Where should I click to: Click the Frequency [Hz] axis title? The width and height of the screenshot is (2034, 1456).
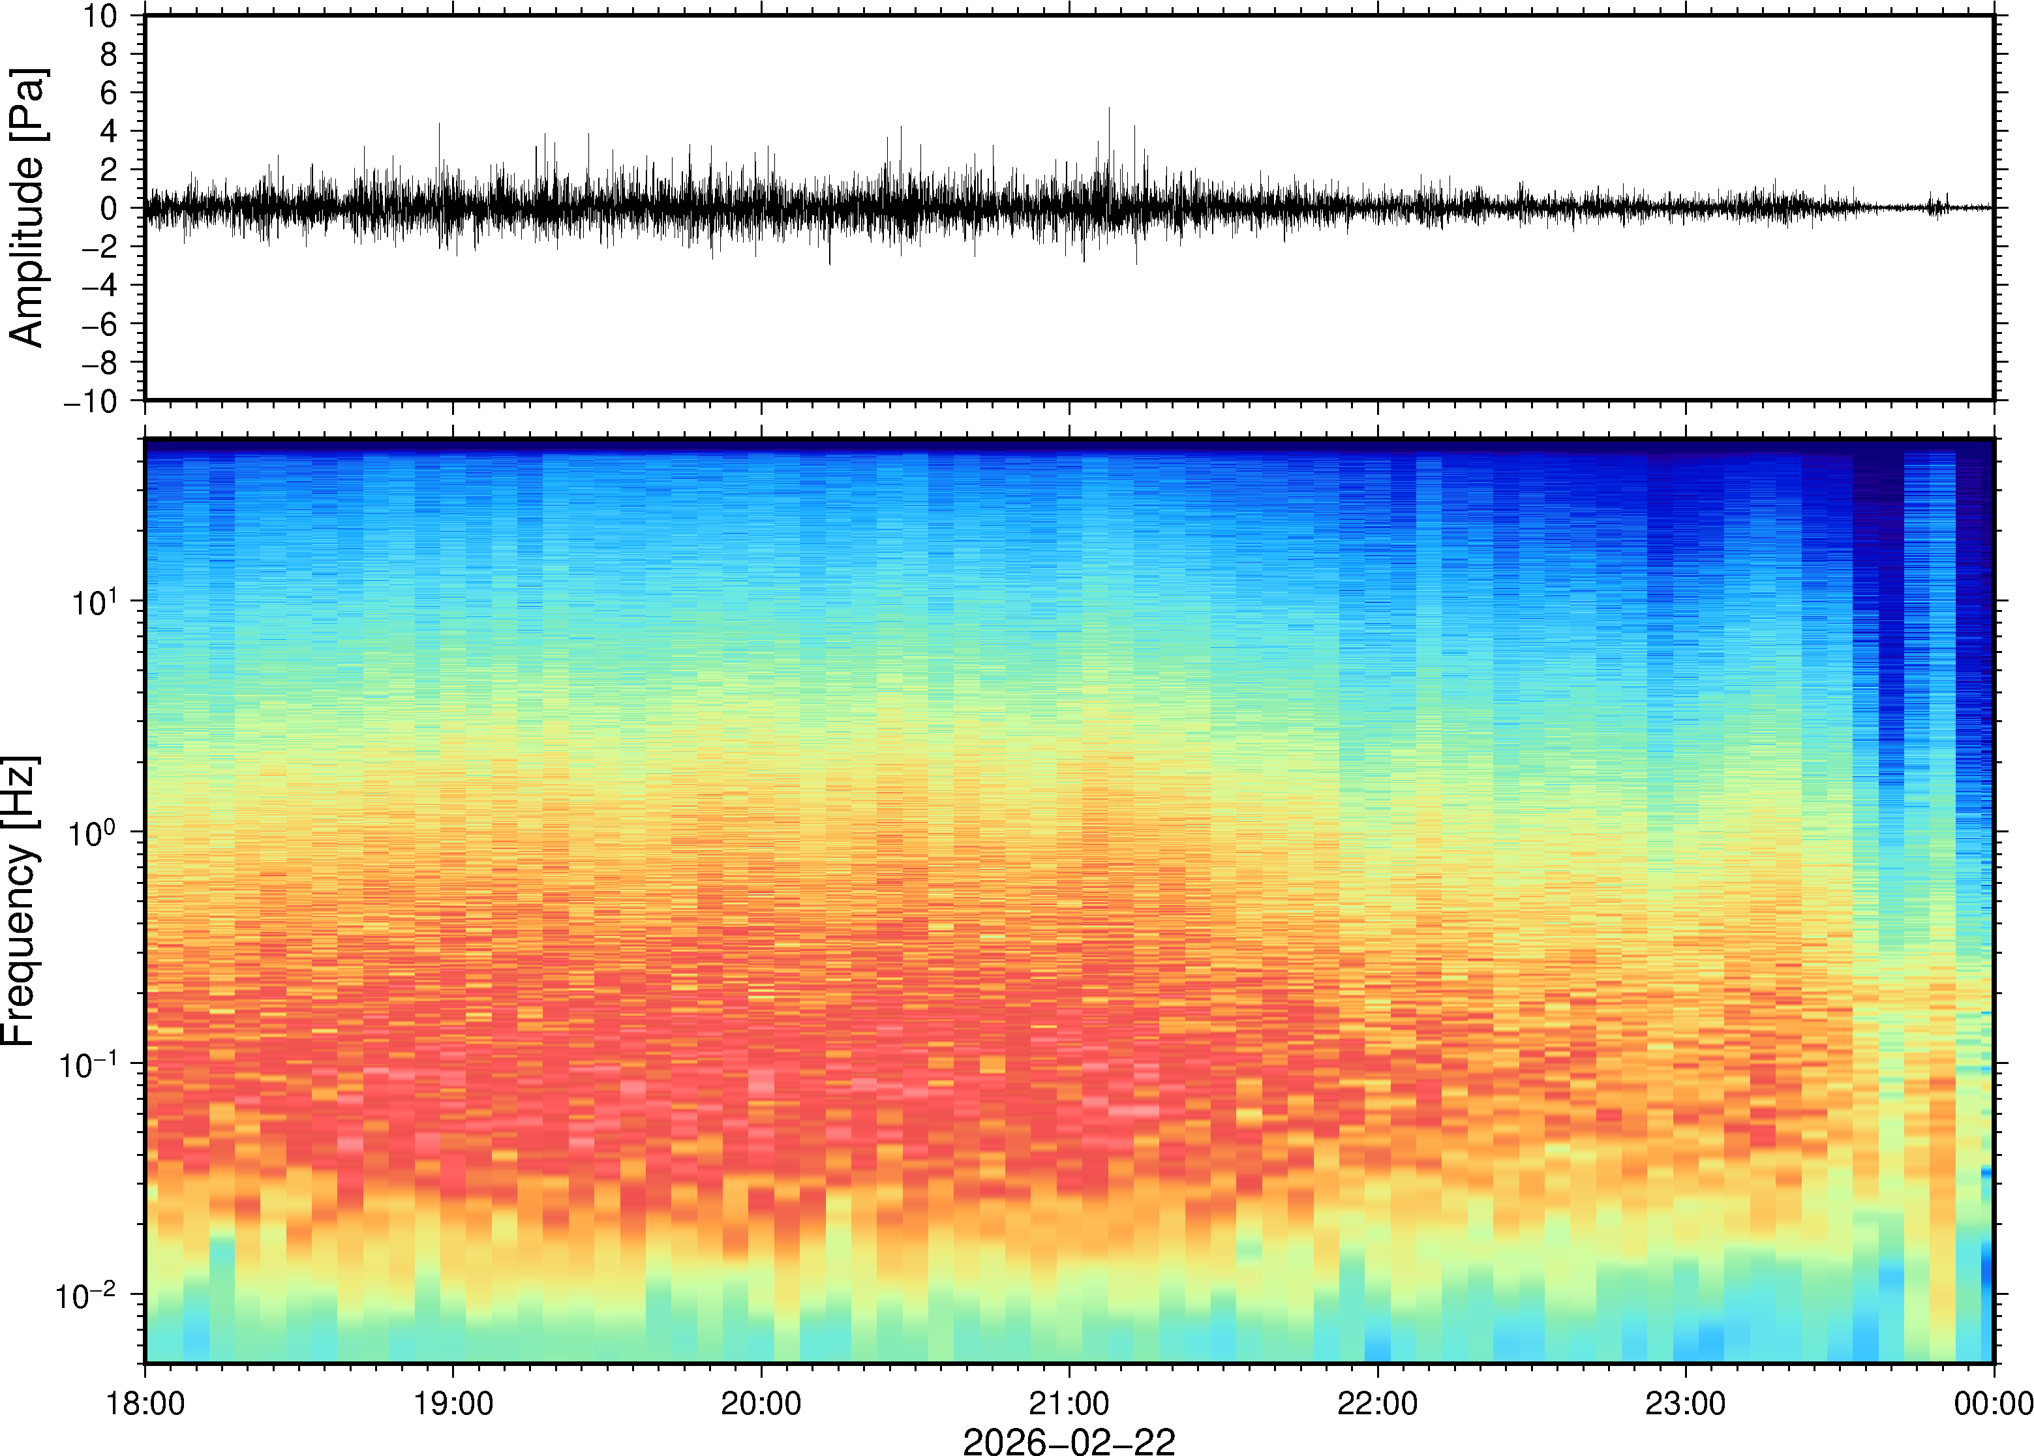[20, 901]
